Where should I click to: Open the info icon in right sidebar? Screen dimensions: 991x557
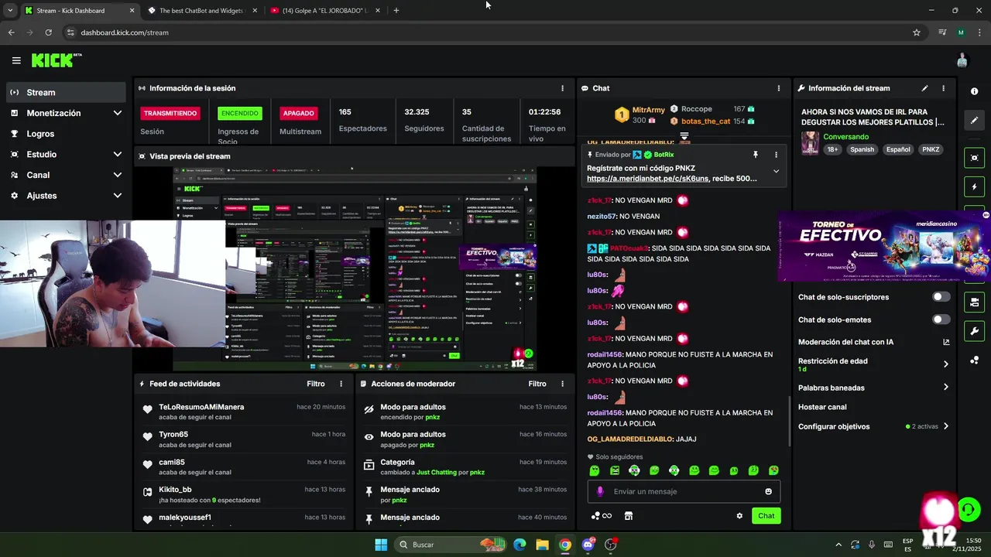click(974, 91)
